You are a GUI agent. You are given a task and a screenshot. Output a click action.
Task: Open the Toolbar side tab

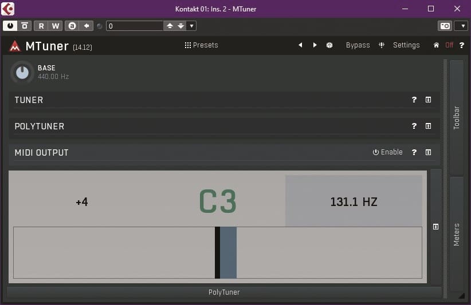click(456, 117)
